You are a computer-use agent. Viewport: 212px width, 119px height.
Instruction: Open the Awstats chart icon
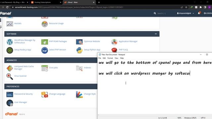10,24
